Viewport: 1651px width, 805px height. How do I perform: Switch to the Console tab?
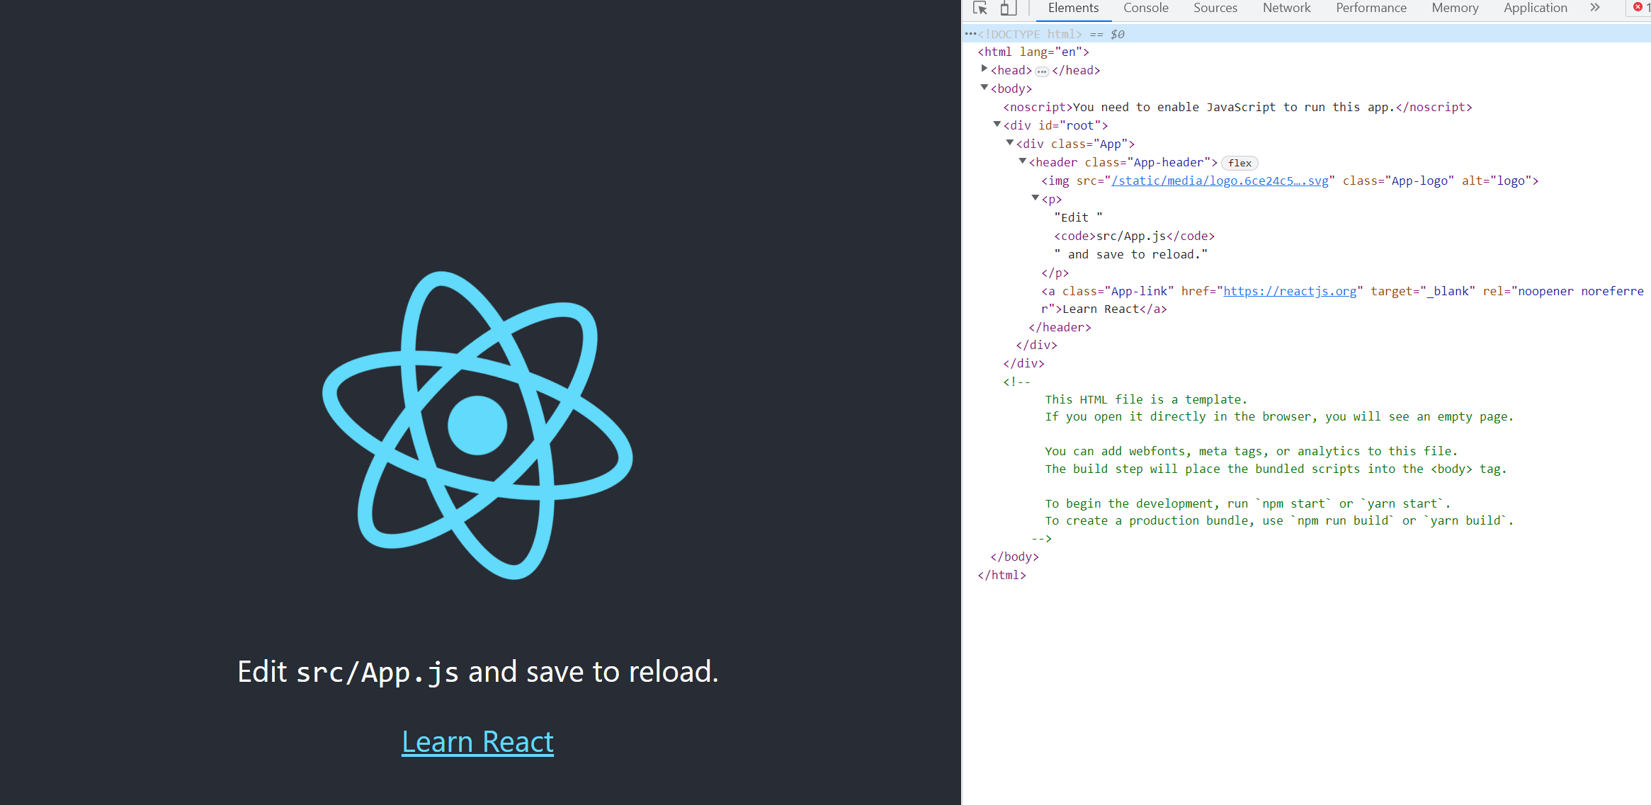(x=1145, y=8)
